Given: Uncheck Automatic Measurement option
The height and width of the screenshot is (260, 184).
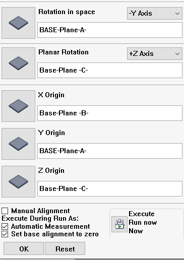Looking at the screenshot, I should click(x=5, y=226).
